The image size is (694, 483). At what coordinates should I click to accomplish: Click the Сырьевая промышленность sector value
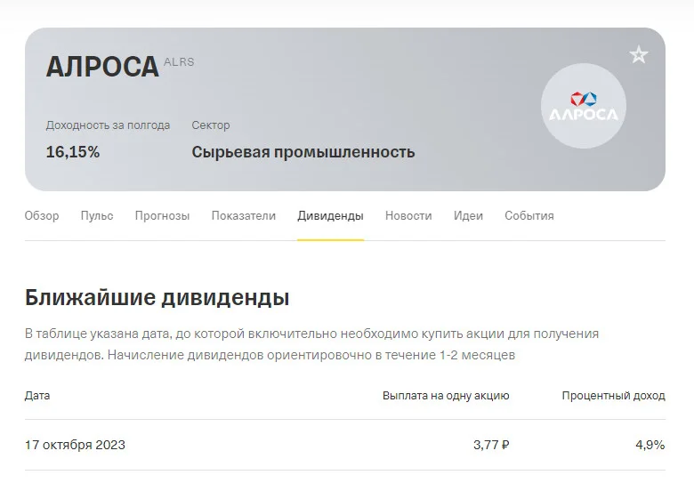click(303, 152)
